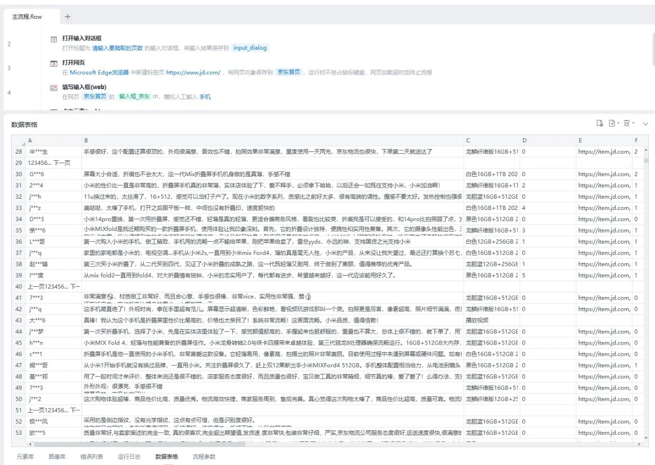
Task: Open the 运行日志 tab
Action: click(x=129, y=456)
